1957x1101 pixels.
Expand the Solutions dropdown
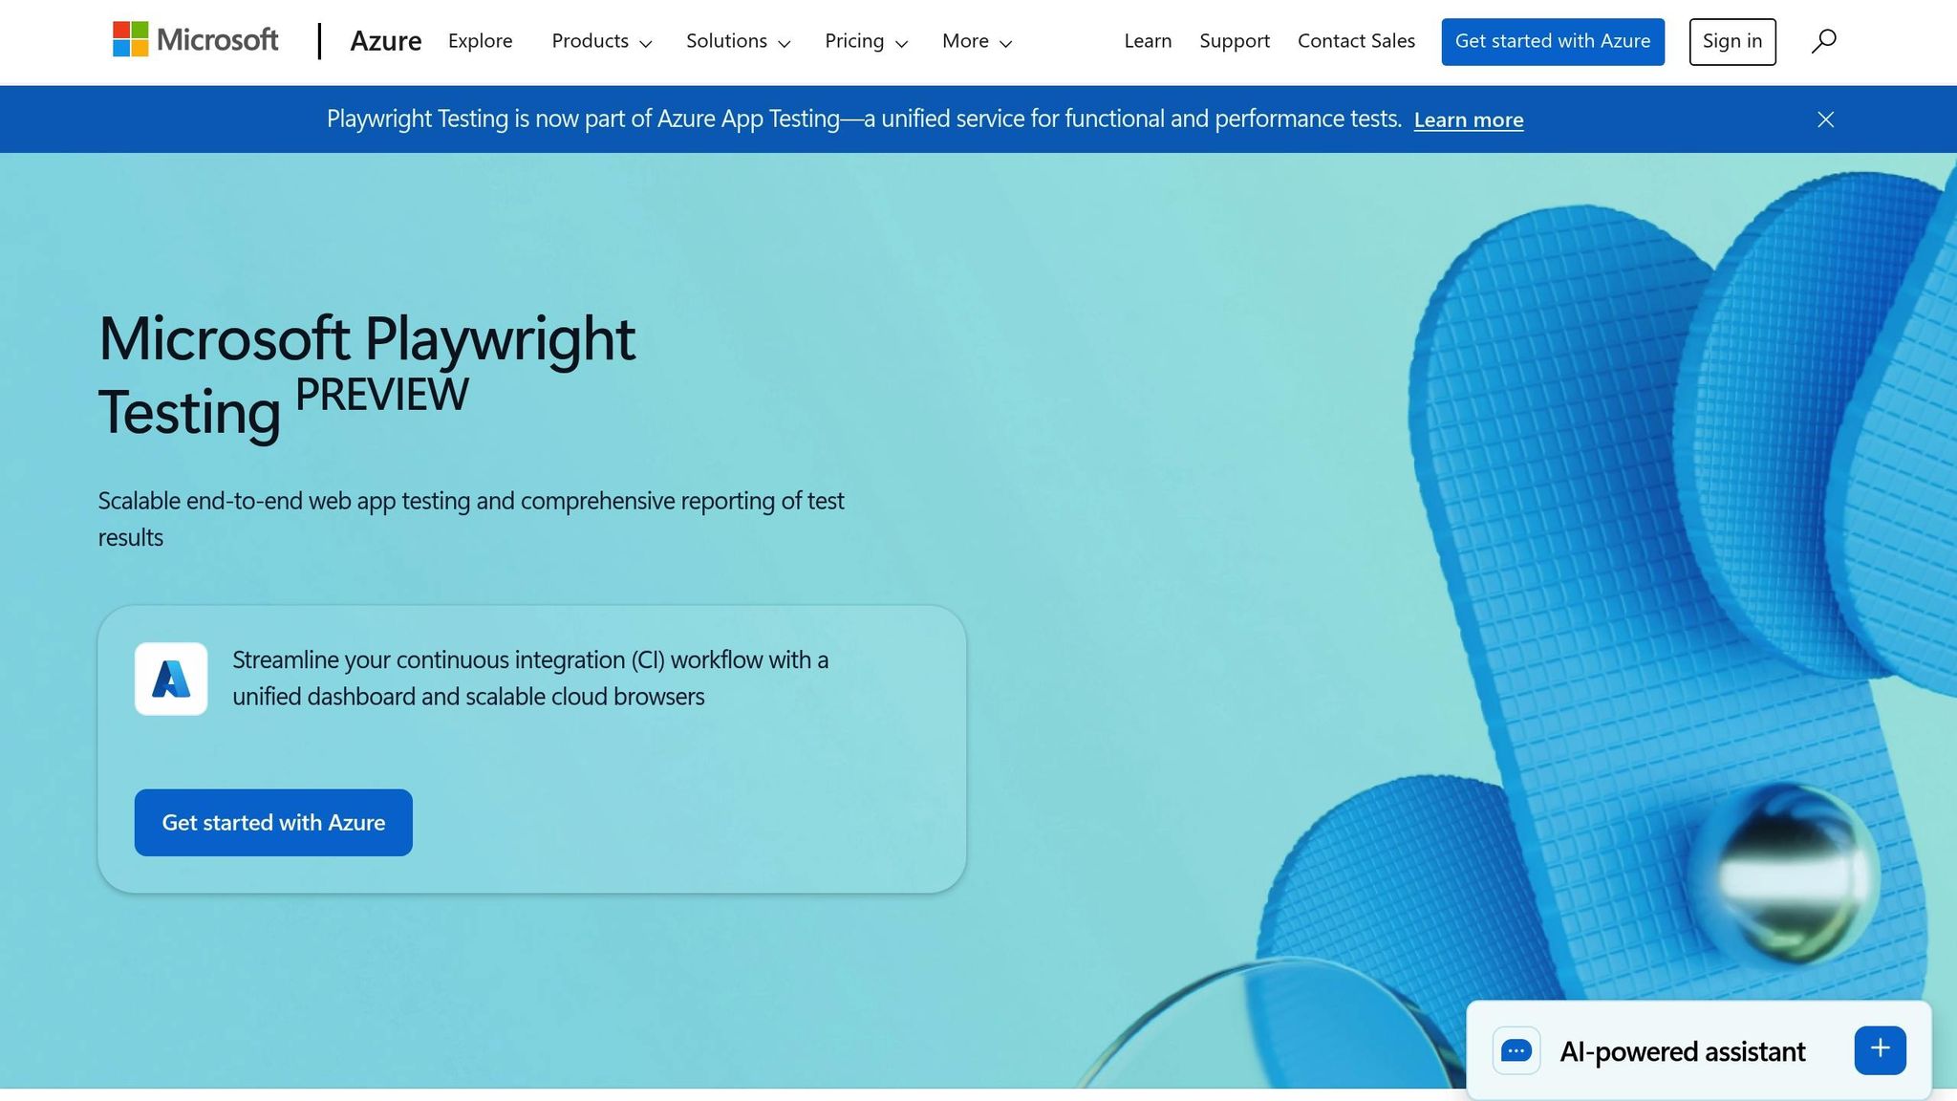coord(738,41)
